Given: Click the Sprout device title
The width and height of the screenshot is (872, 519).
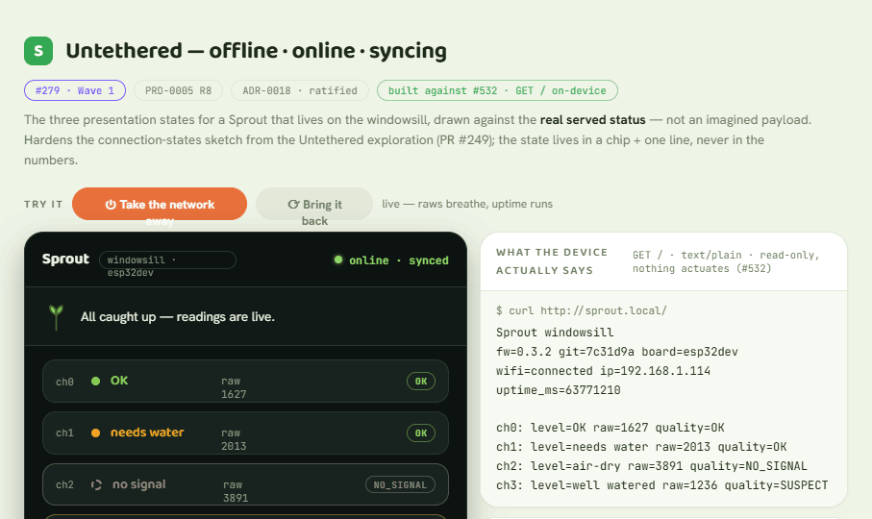Looking at the screenshot, I should 65,259.
